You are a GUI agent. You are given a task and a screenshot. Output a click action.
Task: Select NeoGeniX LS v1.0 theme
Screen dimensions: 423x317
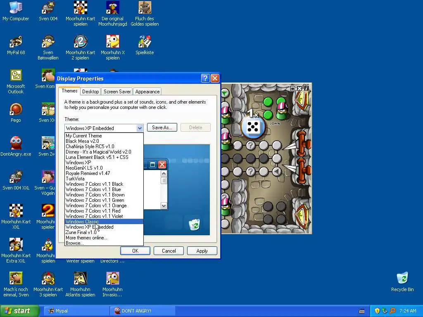point(104,168)
